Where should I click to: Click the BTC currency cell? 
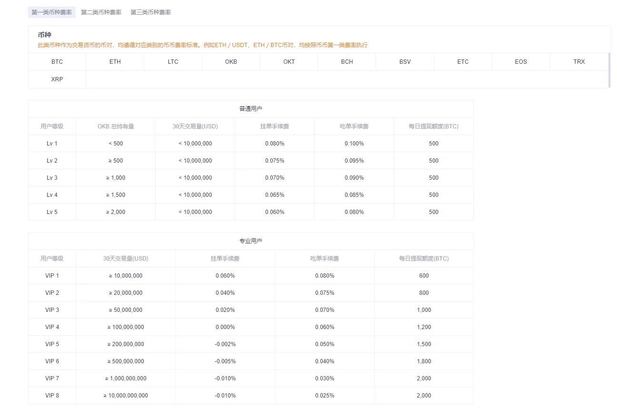pyautogui.click(x=57, y=62)
